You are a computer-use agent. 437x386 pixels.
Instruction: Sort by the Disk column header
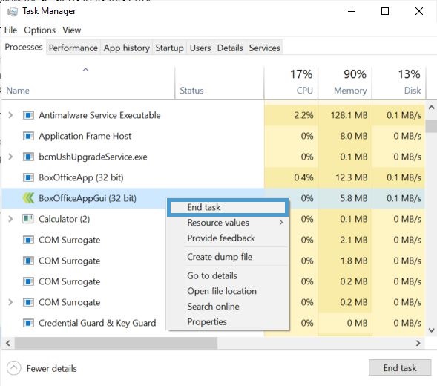(399, 82)
